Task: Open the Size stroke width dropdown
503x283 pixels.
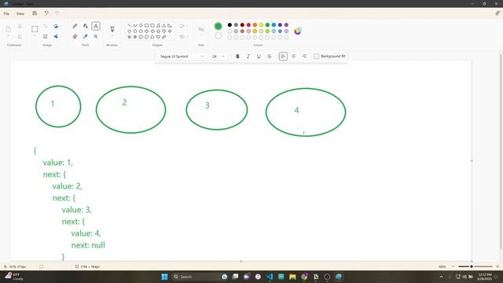Action: point(201,30)
